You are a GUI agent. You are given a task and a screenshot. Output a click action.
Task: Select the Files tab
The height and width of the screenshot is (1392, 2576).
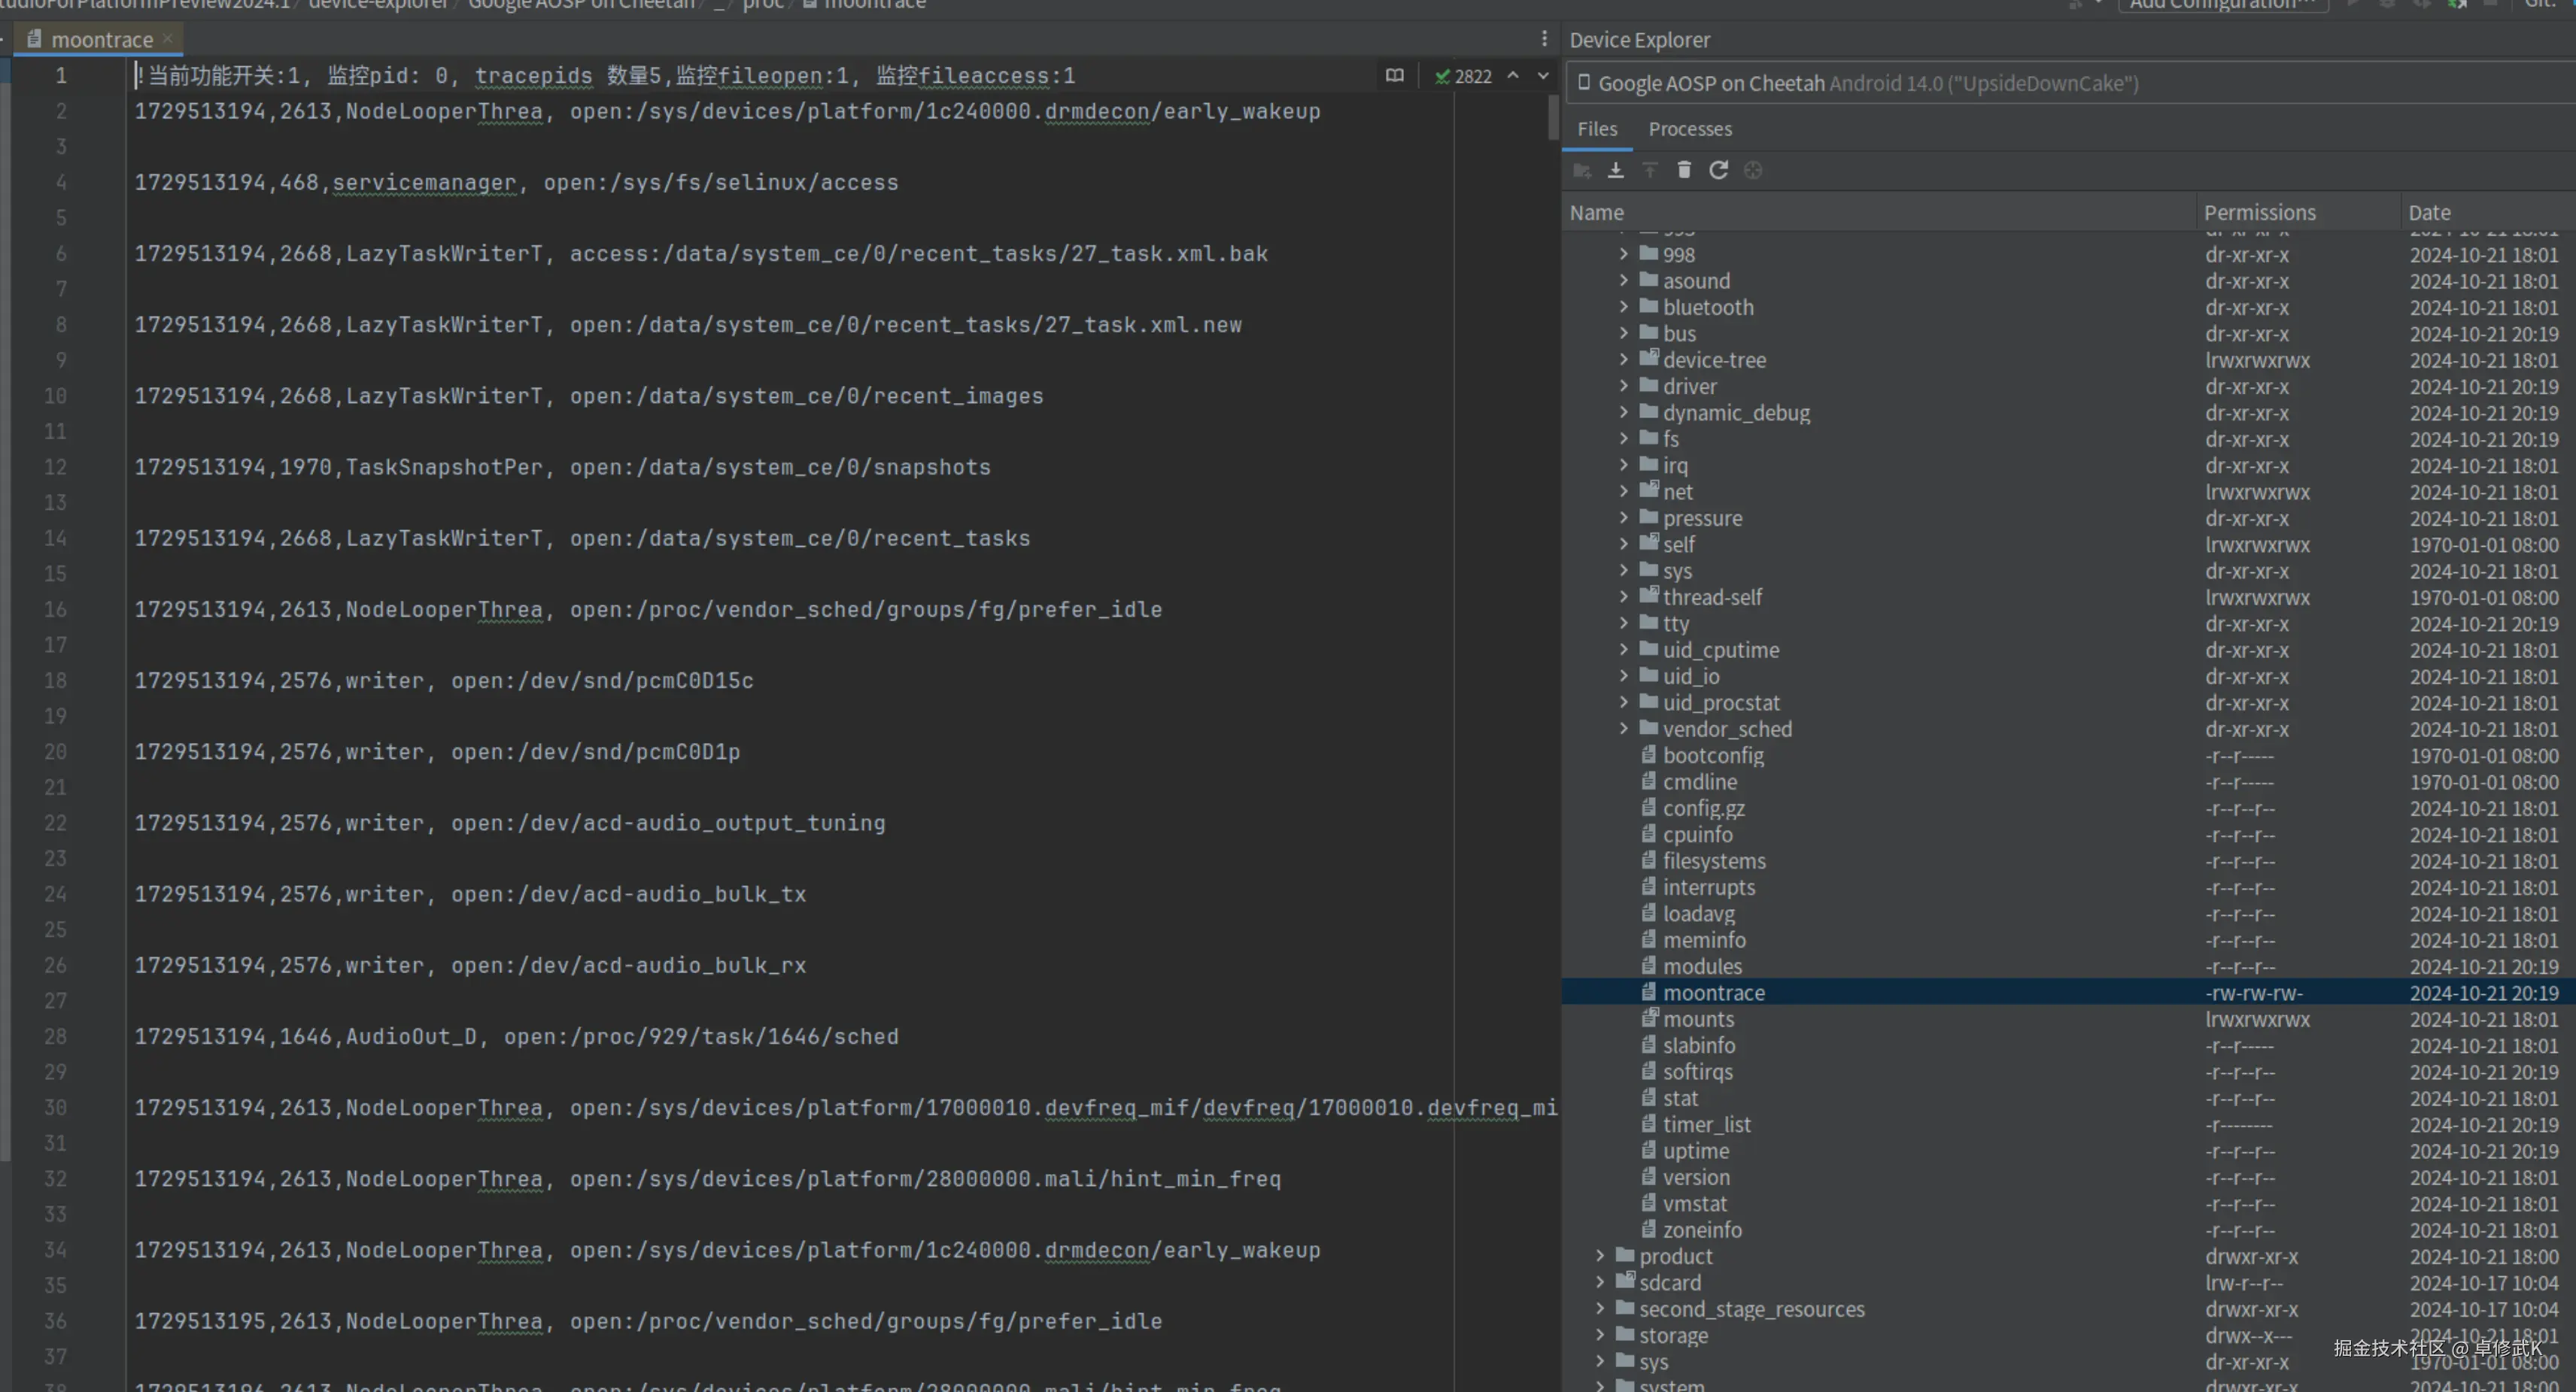pos(1596,129)
